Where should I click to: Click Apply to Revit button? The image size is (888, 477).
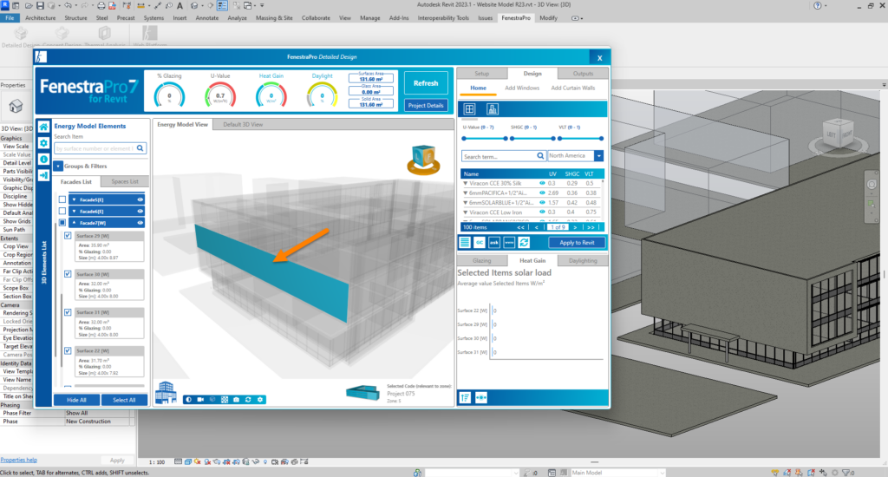coord(577,243)
